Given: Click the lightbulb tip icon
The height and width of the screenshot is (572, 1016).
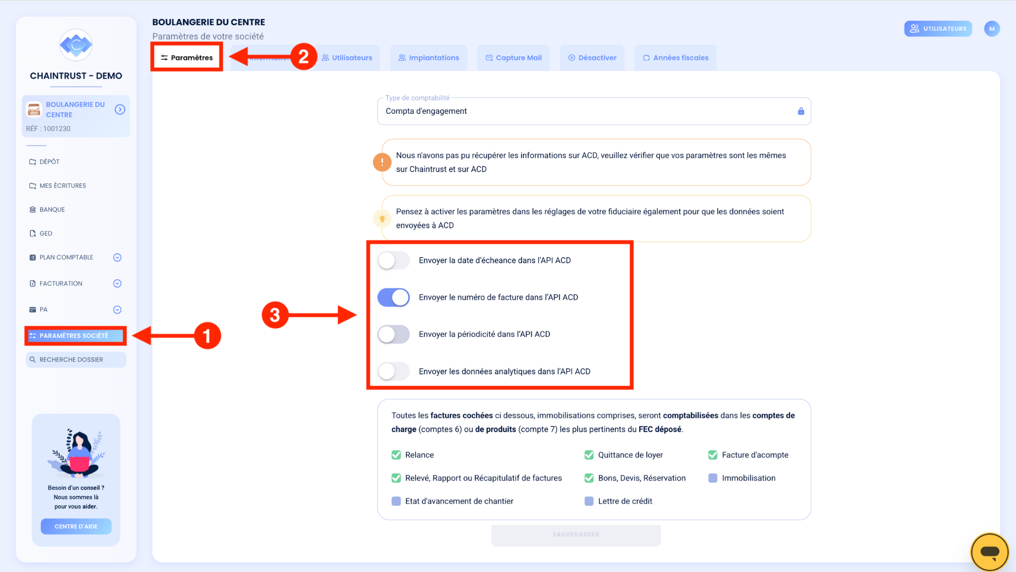Looking at the screenshot, I should point(382,218).
